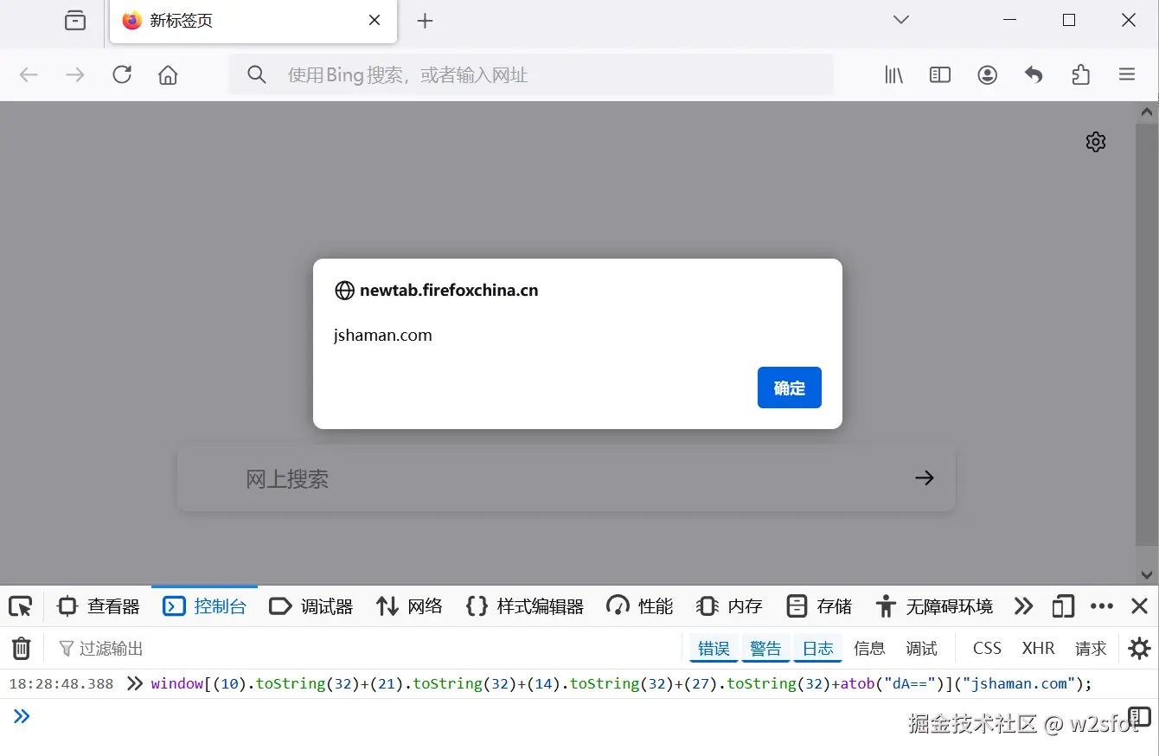This screenshot has height=756, width=1159.
Task: Open a new tab with plus button
Action: click(x=425, y=21)
